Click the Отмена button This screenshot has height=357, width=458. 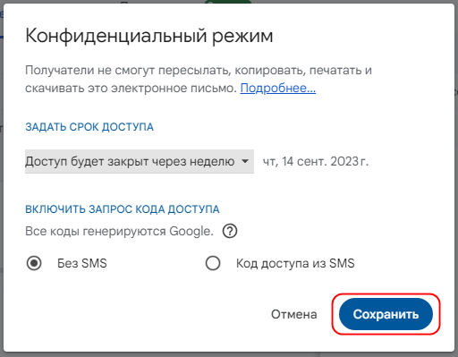(x=294, y=314)
